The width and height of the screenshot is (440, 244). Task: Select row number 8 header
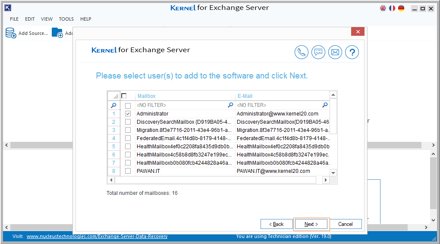pyautogui.click(x=113, y=171)
